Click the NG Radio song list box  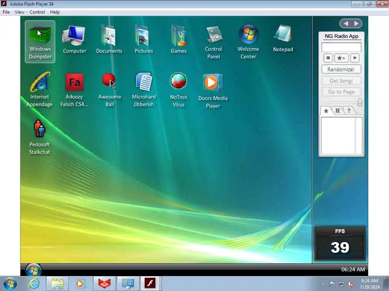click(338, 136)
